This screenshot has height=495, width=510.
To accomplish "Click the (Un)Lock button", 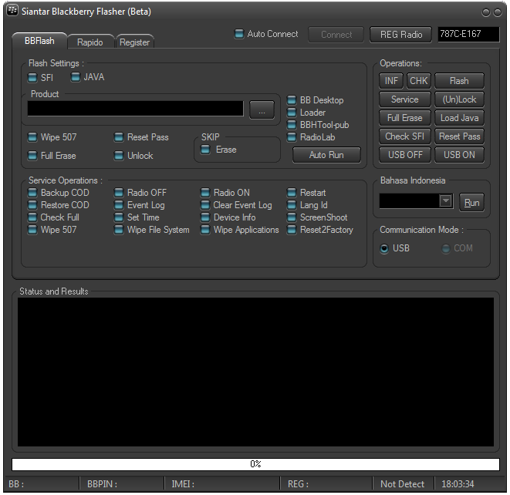I will pos(459,99).
